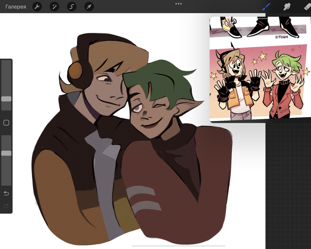Screen dimensions: 311x249
Task: Tap the floating reference image window
Action: [x=260, y=69]
